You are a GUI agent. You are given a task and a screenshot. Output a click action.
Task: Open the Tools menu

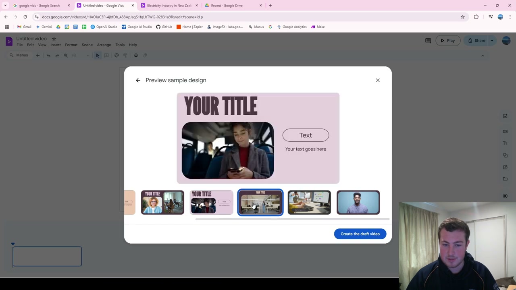[120, 45]
